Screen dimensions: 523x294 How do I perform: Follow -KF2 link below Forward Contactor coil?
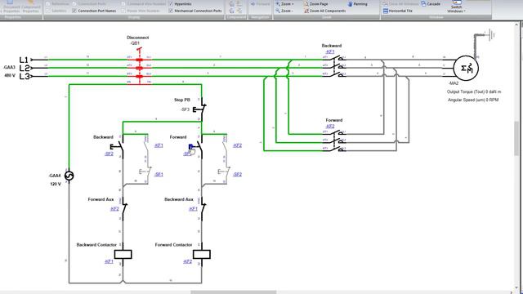point(187,261)
